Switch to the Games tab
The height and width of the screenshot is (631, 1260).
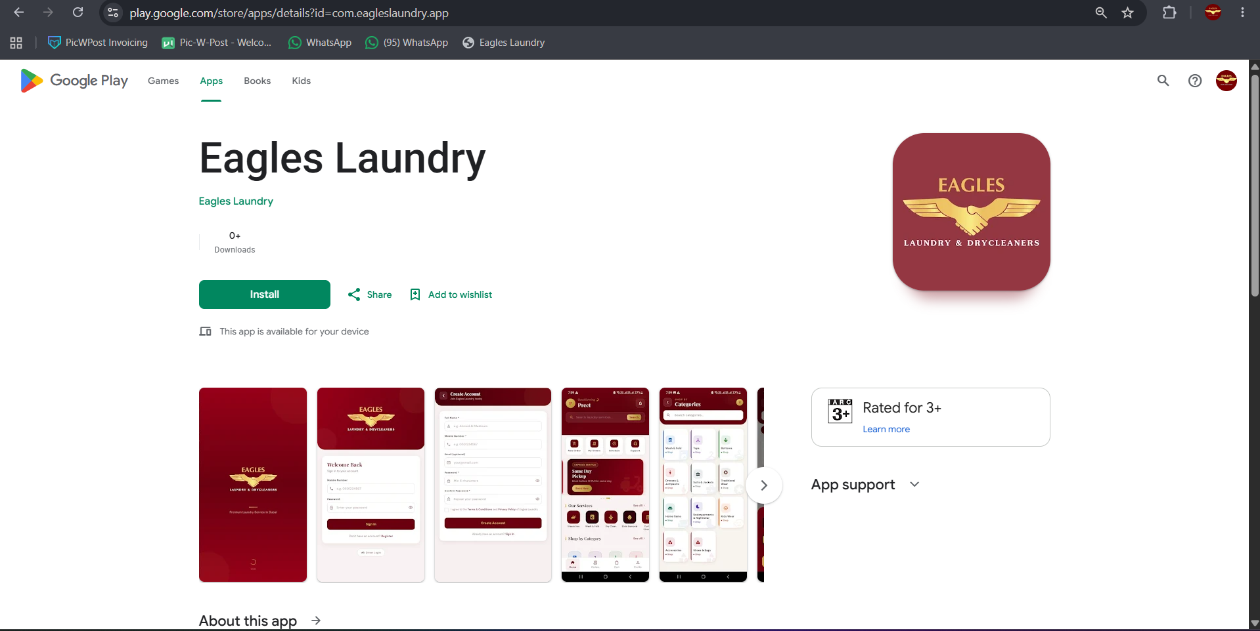pos(163,81)
